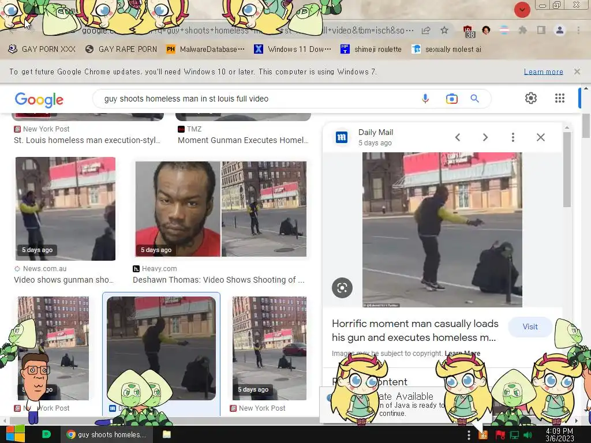
Task: Click the page's vertical scrollbar thumb
Action: (586, 126)
